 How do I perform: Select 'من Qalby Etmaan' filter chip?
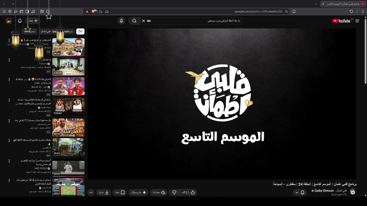click(x=57, y=31)
